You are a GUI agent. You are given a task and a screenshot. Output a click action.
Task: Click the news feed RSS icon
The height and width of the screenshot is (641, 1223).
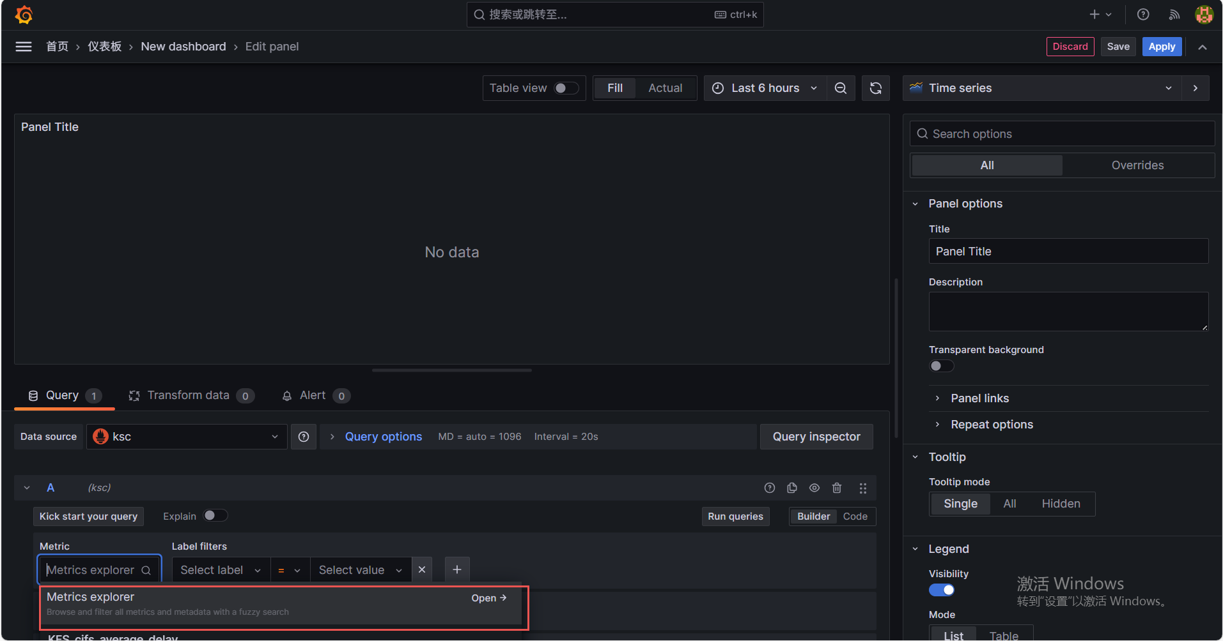(1174, 15)
